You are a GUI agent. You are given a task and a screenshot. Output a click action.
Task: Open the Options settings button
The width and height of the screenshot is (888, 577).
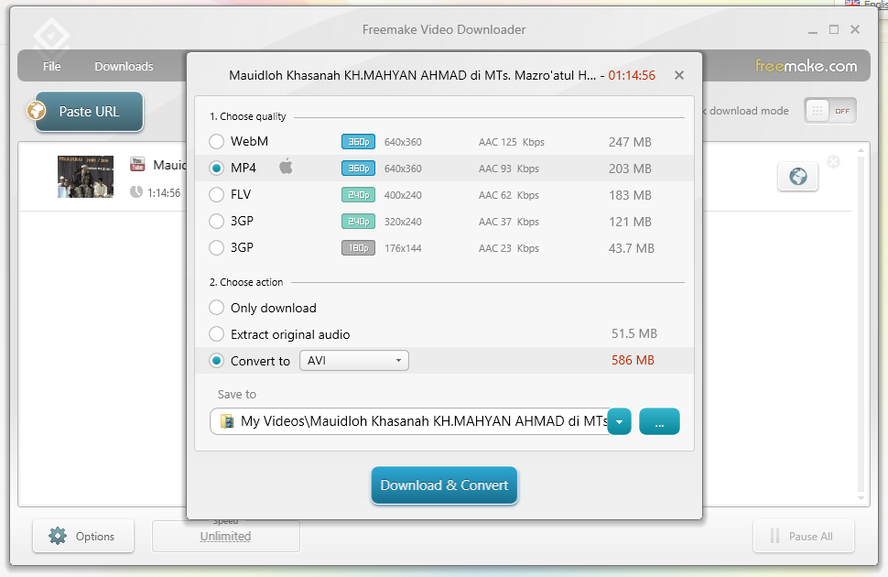[83, 536]
